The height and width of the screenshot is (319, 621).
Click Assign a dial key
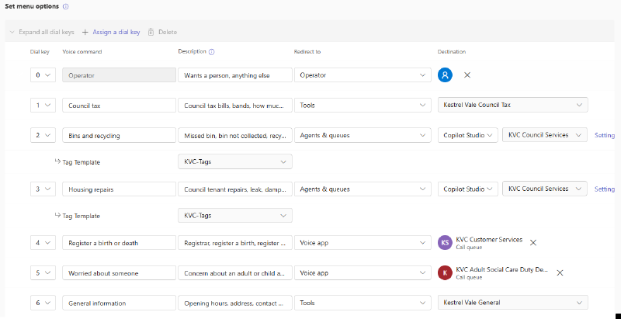(x=111, y=32)
